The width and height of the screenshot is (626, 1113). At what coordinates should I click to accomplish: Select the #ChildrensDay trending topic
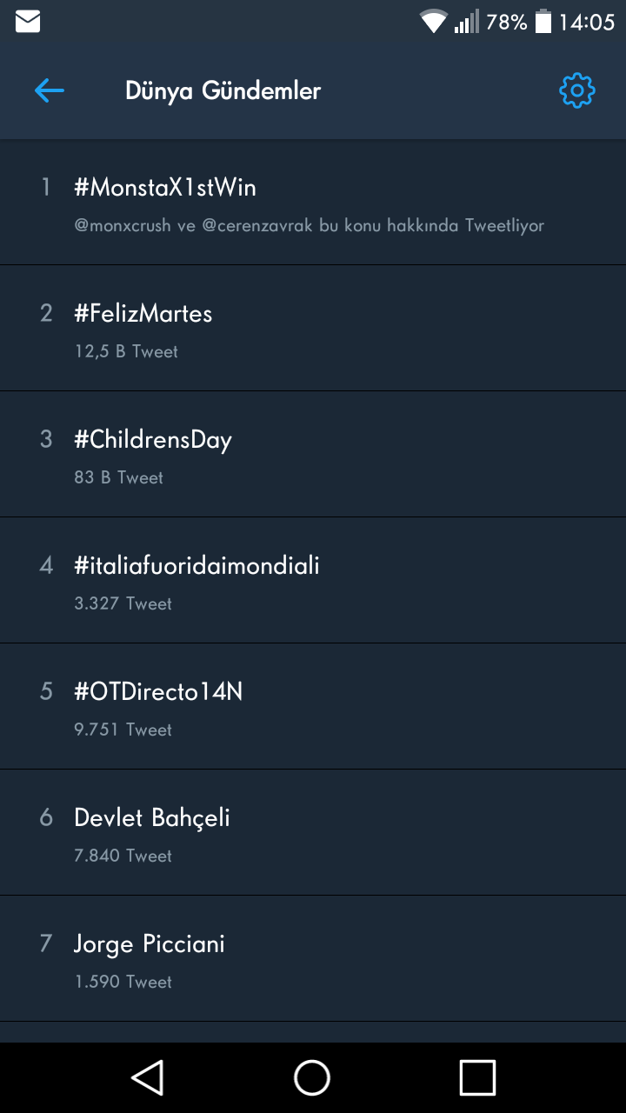(x=153, y=440)
